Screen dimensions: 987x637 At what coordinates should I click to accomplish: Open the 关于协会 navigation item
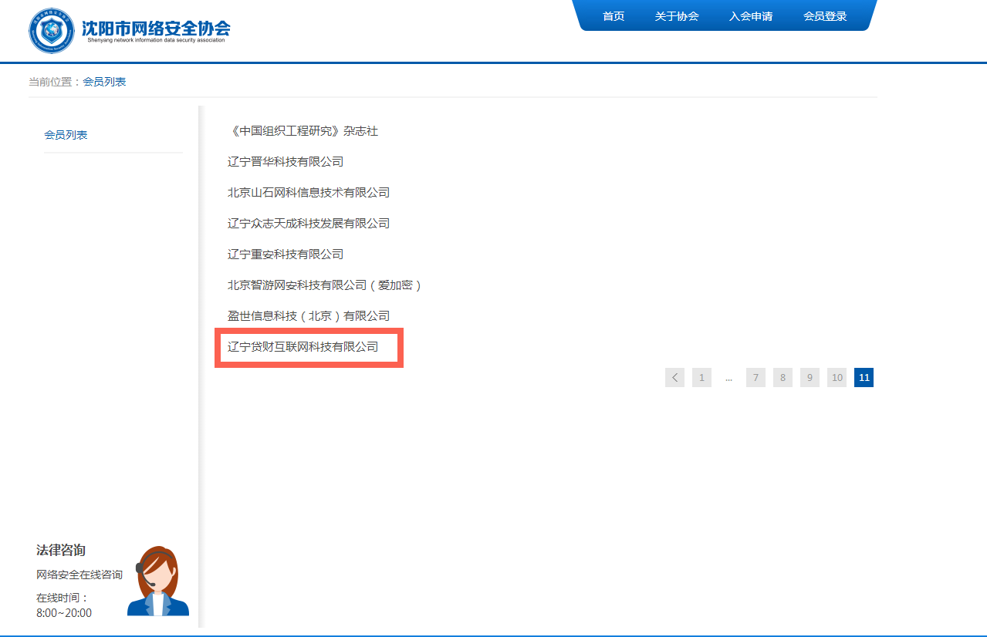tap(676, 16)
